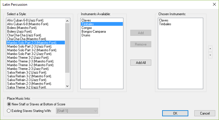
Task: Confirm with the OK button
Action: point(175,113)
